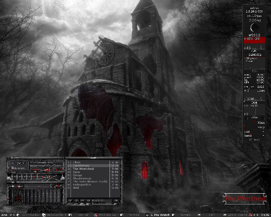Screen dimensions: 271x217
Task: Click the load list button under playlist
Action: pos(116,201)
